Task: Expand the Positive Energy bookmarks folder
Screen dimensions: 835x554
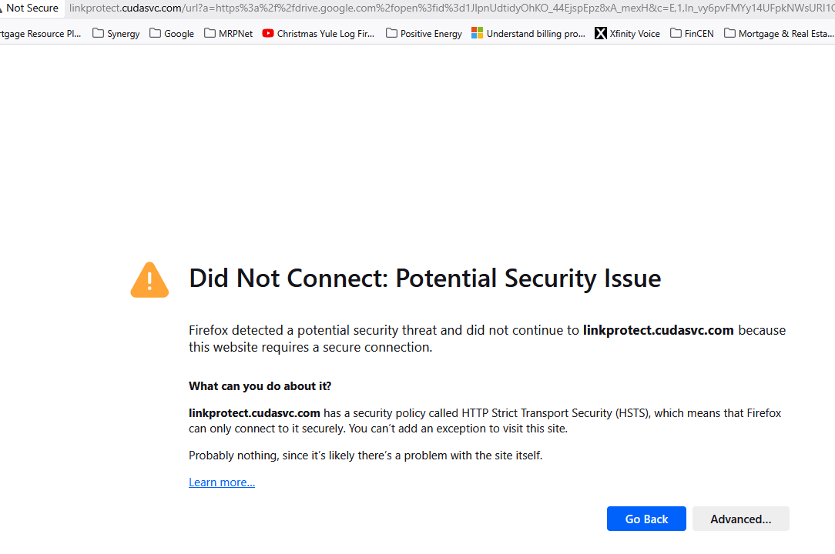Action: tap(424, 33)
